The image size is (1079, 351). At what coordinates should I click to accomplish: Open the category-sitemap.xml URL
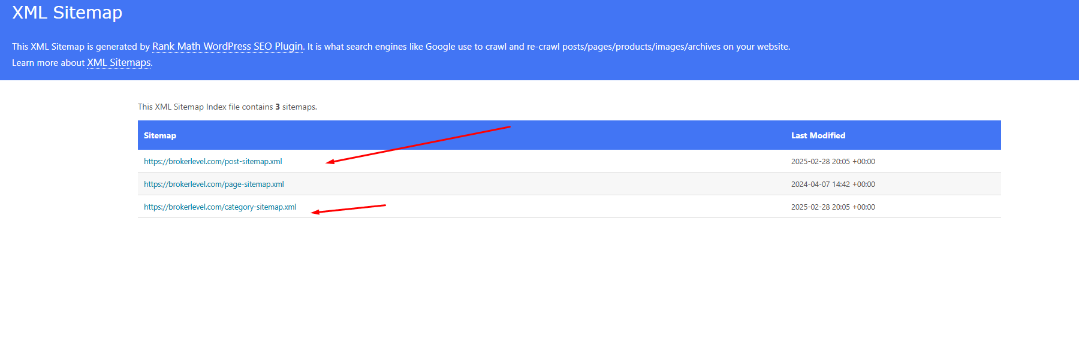[220, 207]
